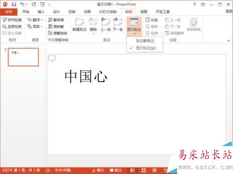233x174 pixels.
Task: Delete comment with 删除 button
Action: coord(93,24)
